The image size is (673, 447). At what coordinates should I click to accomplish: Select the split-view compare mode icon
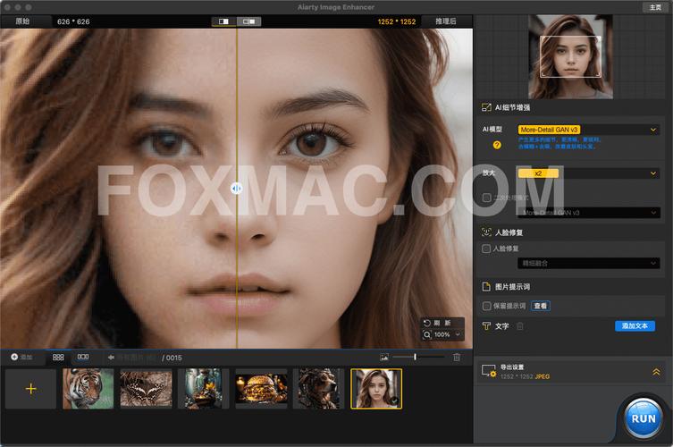click(x=223, y=21)
